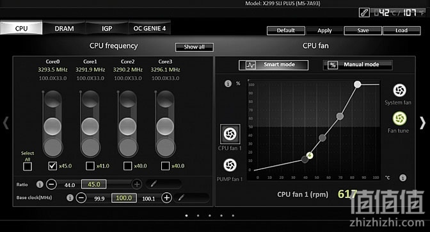The image size is (430, 232).
Task: Select the fourth page indicator dot
Action: click(x=221, y=215)
